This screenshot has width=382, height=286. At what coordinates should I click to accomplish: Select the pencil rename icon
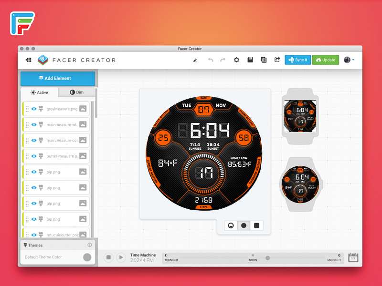click(x=195, y=60)
